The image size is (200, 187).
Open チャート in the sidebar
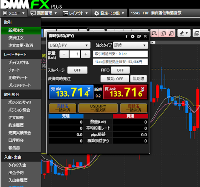point(21,70)
